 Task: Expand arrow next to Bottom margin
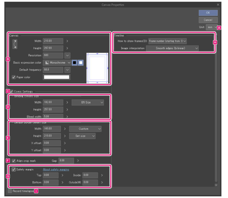pyautogui.click(x=63, y=183)
